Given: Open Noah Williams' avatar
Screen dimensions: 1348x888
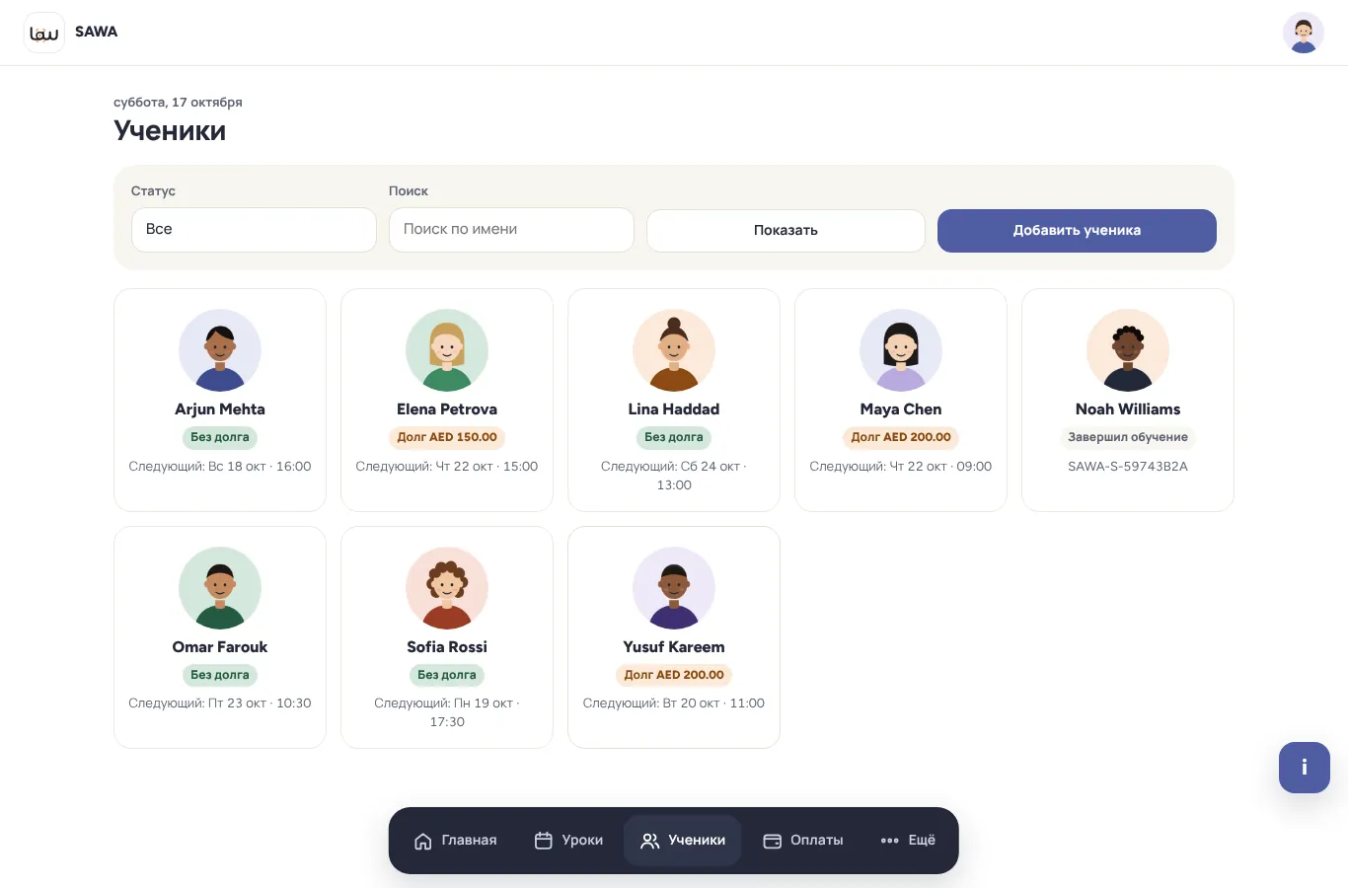Looking at the screenshot, I should [1128, 350].
